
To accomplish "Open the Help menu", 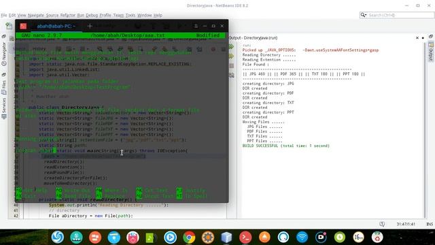I will [x=158, y=15].
